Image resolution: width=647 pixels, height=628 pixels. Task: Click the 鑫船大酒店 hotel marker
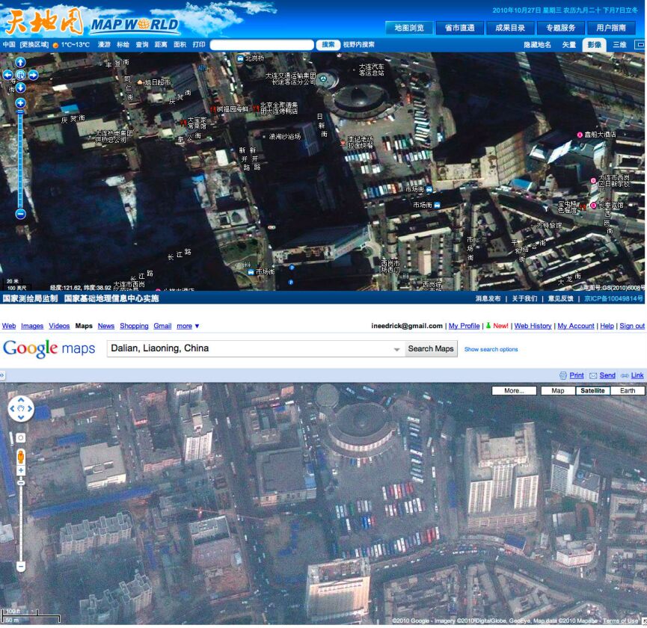coord(580,135)
